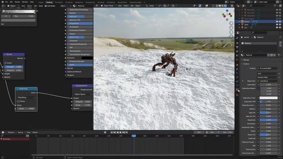
Task: Hide Sphere in viewport via eye icon
Action: (277, 22)
